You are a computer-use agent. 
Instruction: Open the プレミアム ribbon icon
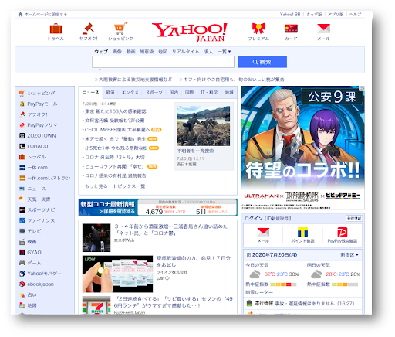[258, 29]
